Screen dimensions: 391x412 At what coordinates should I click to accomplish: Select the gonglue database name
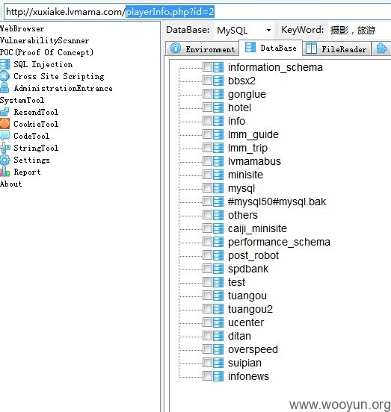[x=247, y=94]
